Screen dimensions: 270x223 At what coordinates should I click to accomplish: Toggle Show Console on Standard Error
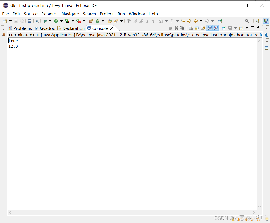[216, 28]
